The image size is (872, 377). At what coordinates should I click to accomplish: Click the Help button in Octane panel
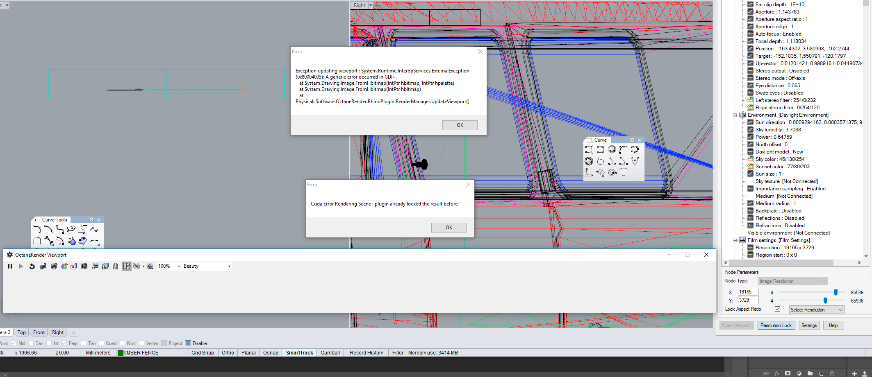pyautogui.click(x=833, y=325)
